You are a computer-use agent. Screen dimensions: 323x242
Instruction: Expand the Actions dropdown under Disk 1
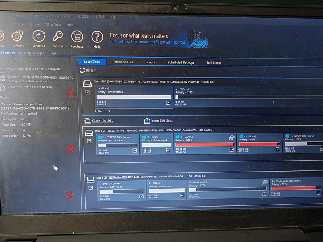[102, 111]
